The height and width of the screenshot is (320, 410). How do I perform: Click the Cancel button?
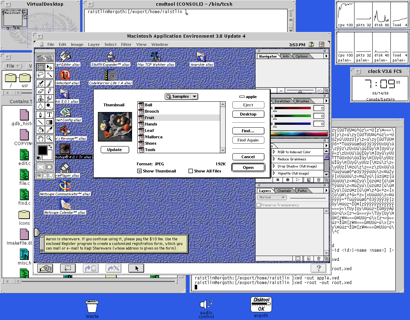coord(248,157)
